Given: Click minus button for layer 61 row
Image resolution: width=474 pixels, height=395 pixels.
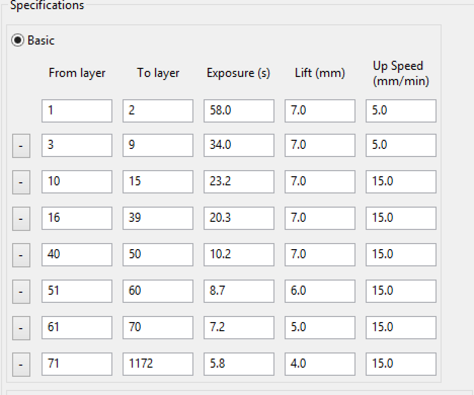Looking at the screenshot, I should click(21, 328).
